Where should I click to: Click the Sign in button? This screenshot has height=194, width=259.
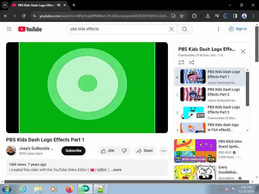(x=238, y=29)
